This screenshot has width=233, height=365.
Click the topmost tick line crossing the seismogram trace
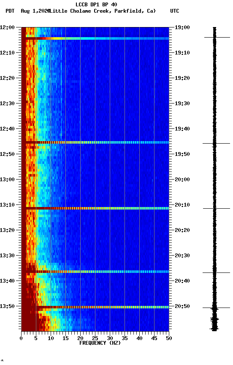coord(217,37)
